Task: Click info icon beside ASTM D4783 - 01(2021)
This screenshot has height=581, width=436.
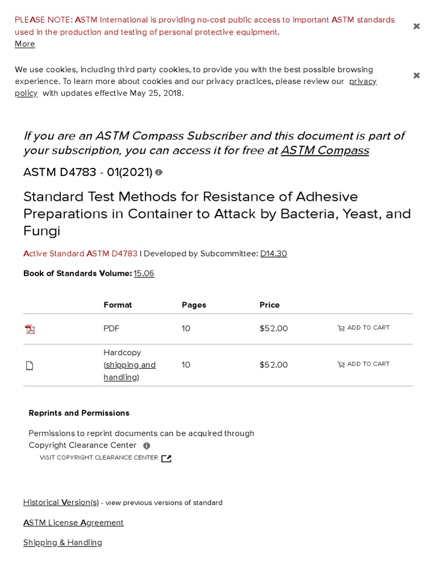Action: [x=159, y=172]
